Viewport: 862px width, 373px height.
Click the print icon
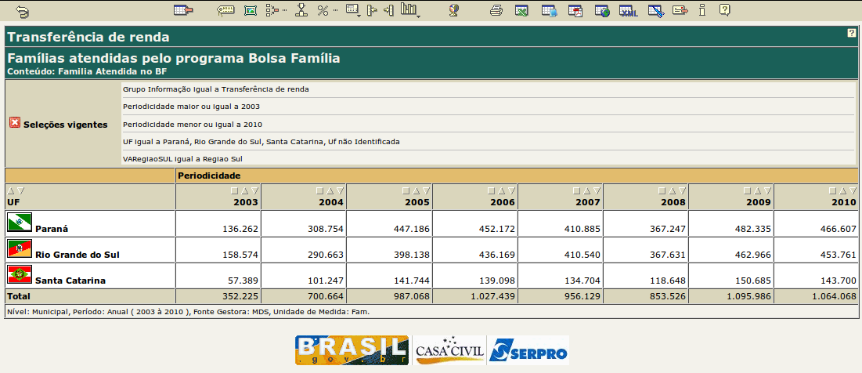[496, 11]
